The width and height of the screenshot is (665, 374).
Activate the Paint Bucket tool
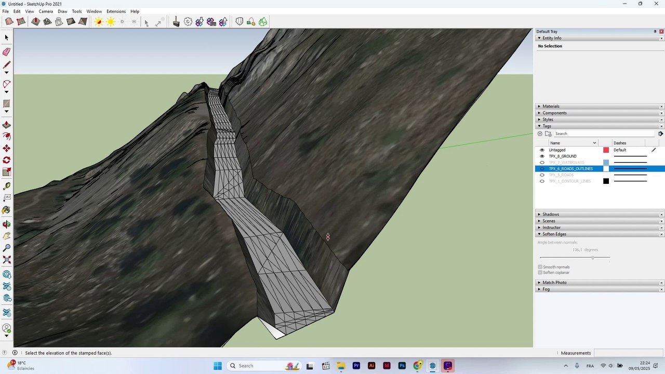click(x=7, y=210)
